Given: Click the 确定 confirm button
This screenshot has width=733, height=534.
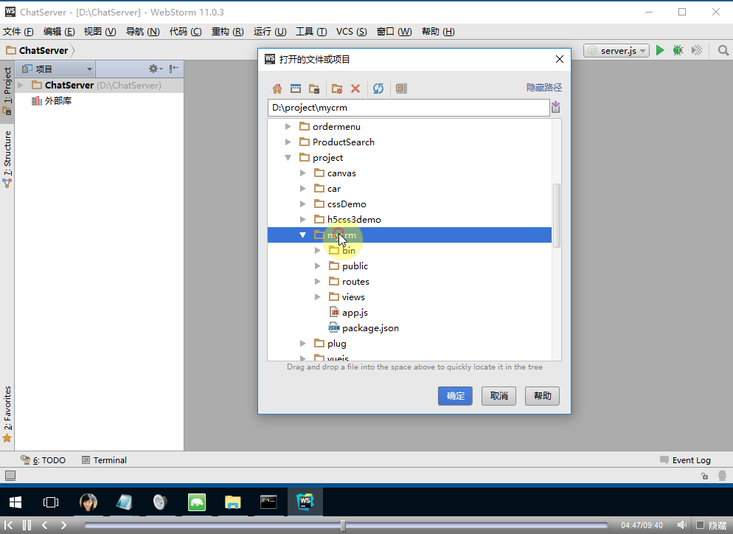Looking at the screenshot, I should [x=455, y=396].
